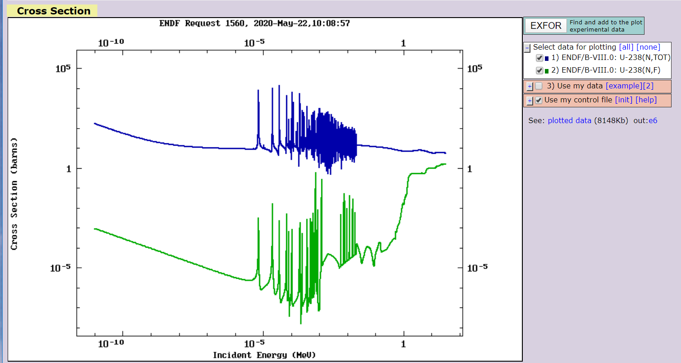Deselect every dataset with the [none] link
681x363 pixels.
[x=648, y=47]
